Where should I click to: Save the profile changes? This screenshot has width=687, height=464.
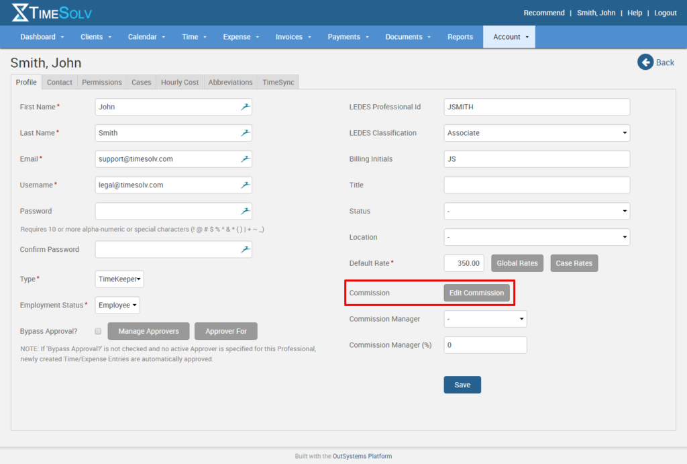(x=462, y=385)
